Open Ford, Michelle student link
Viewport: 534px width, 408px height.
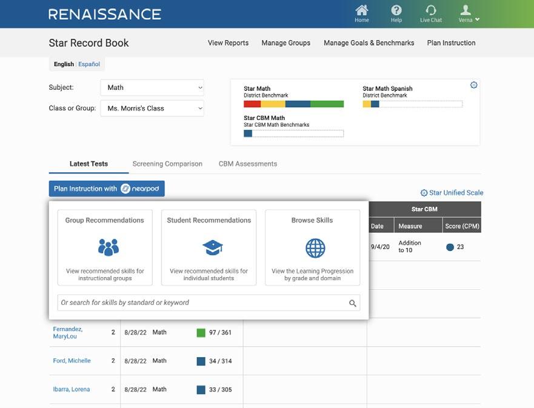(x=72, y=361)
